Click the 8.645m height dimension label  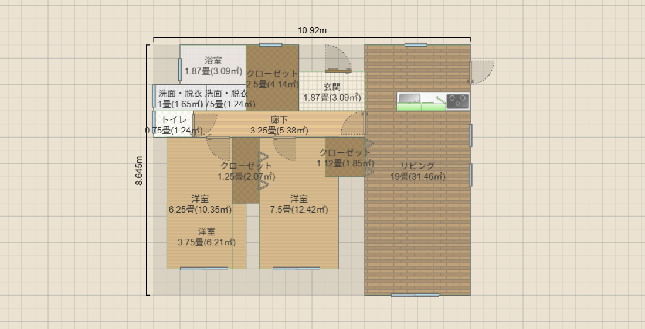pos(139,170)
